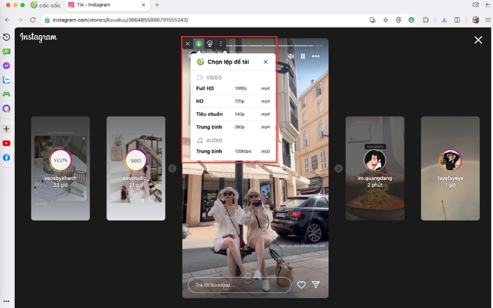
Task: Add a new sidebar app with plus
Action: point(6,129)
